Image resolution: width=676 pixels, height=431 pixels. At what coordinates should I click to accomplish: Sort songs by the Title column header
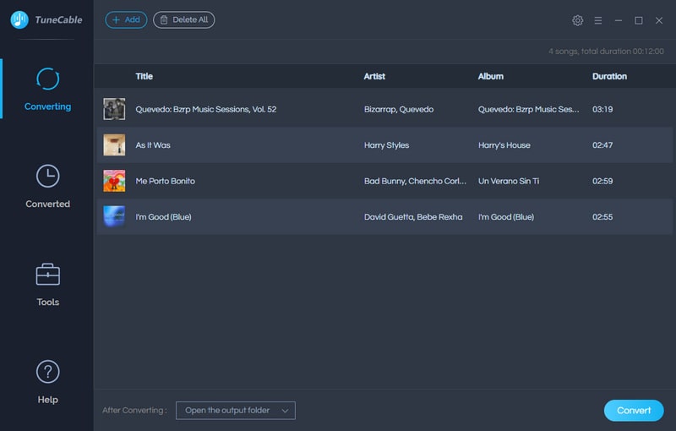pyautogui.click(x=144, y=76)
